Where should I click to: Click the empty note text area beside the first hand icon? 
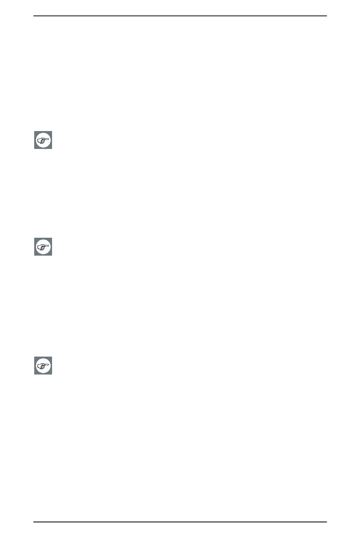(190, 140)
